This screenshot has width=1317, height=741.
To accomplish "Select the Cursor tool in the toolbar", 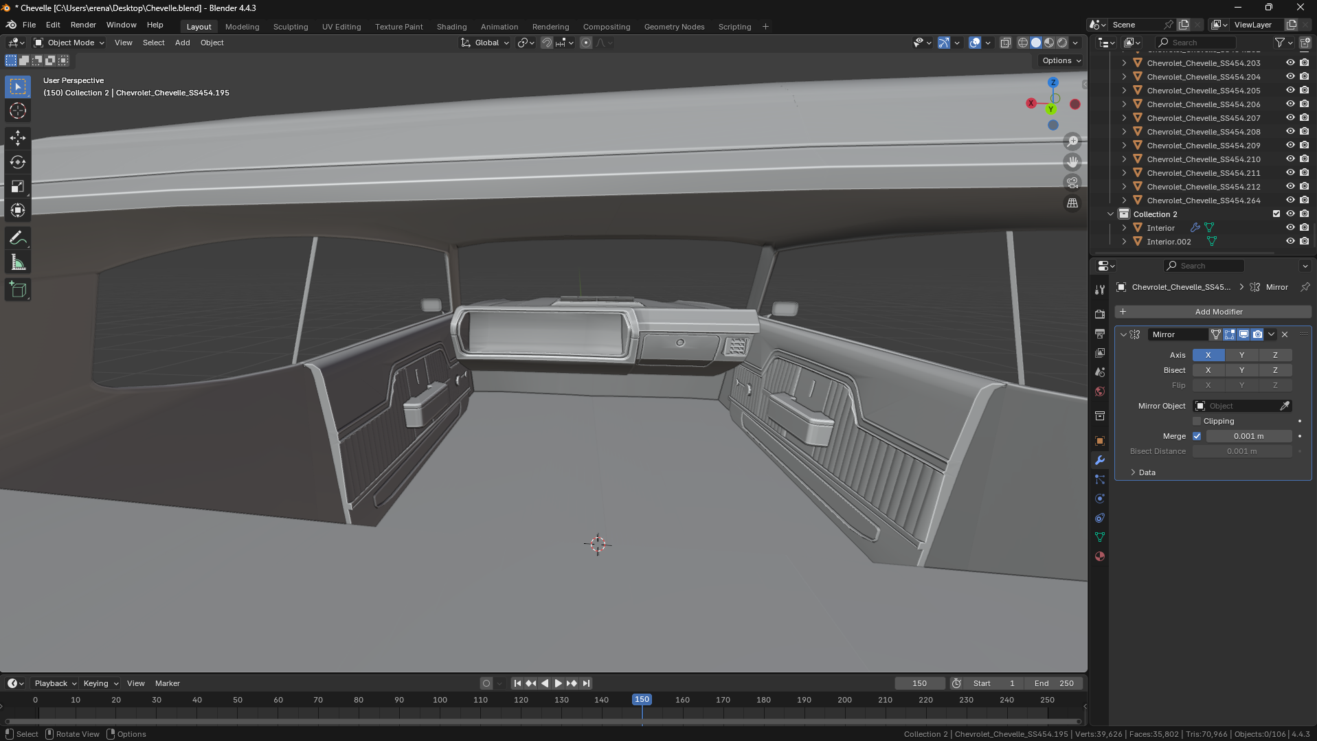I will (18, 111).
